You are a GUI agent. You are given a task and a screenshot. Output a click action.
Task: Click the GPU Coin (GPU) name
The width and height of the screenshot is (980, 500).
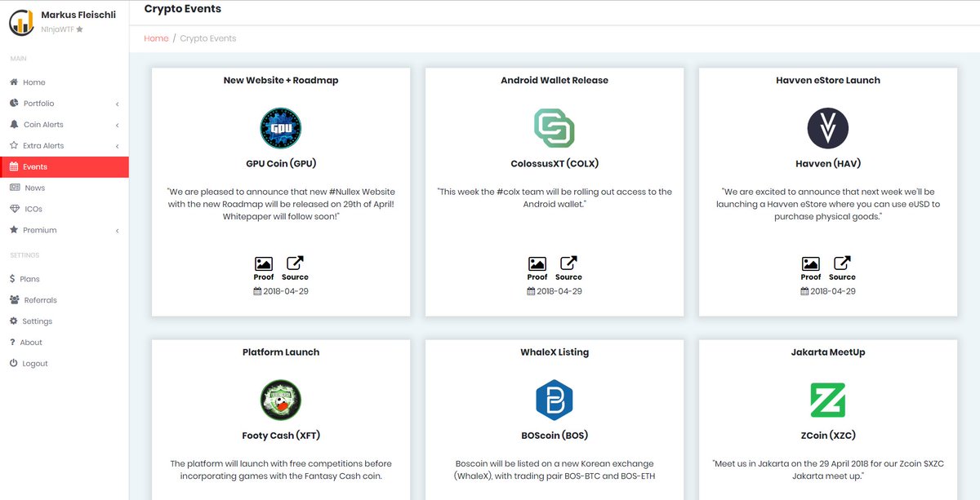281,163
